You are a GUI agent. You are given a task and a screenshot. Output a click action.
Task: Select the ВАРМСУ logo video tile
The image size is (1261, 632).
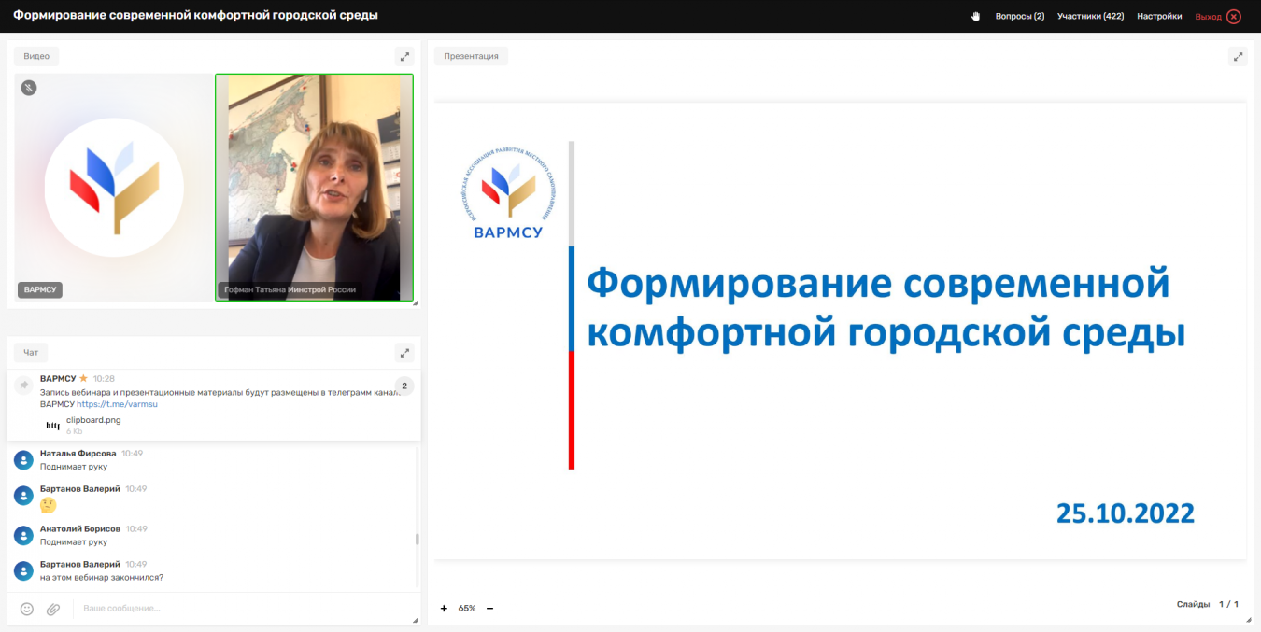click(x=114, y=188)
